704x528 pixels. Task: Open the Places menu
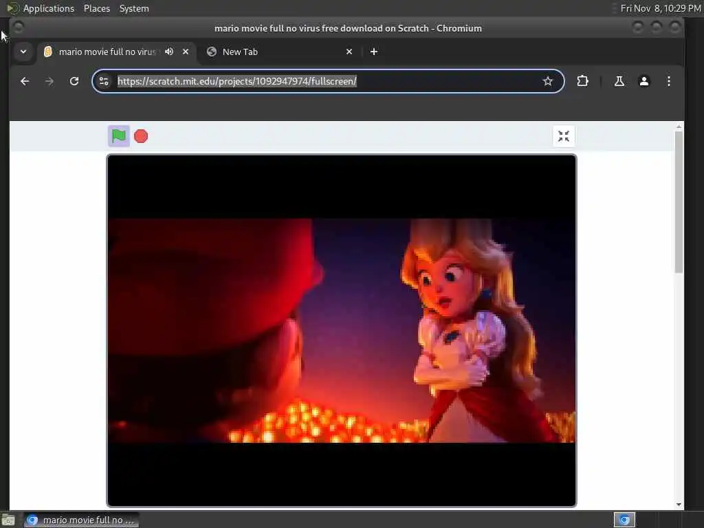click(96, 8)
